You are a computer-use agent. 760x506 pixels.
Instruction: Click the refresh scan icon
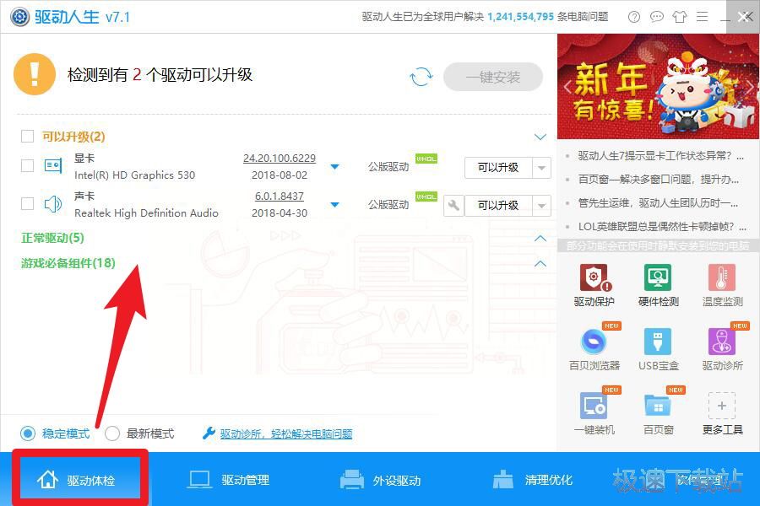coord(421,77)
